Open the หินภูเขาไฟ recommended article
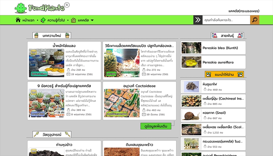The height and width of the screenshot is (156, 273). pos(210,84)
